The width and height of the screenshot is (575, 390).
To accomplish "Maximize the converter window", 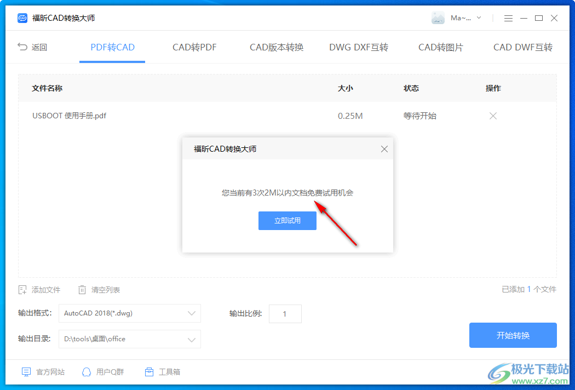I will click(x=539, y=18).
